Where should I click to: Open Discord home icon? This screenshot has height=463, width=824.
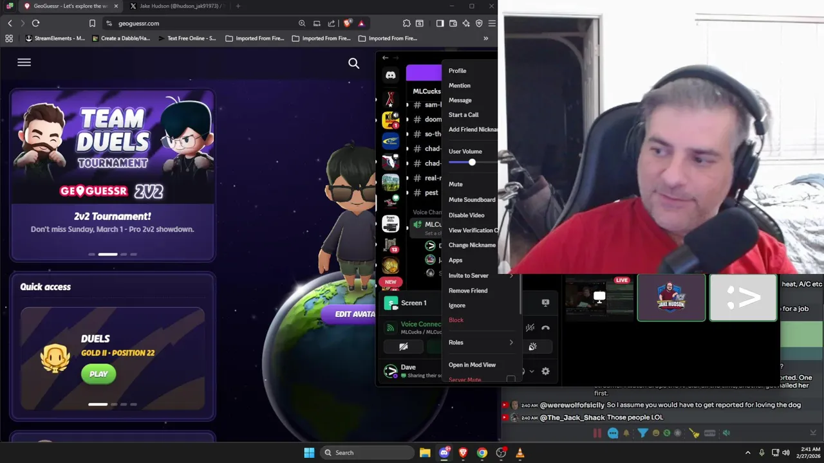pyautogui.click(x=390, y=75)
